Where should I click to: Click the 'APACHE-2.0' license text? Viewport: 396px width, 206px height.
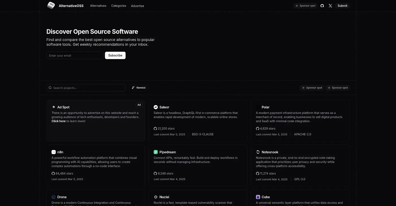(303, 134)
